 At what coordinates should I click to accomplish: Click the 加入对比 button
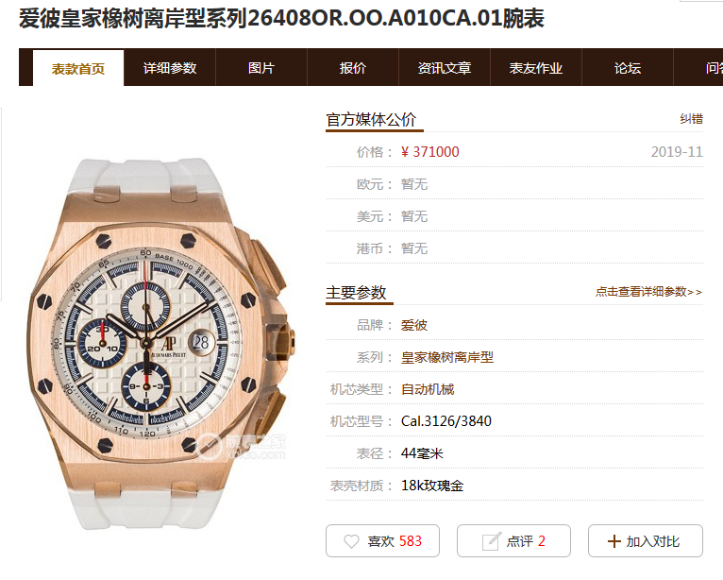pos(646,540)
